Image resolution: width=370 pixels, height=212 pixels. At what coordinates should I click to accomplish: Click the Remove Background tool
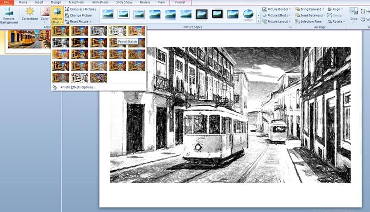click(9, 15)
